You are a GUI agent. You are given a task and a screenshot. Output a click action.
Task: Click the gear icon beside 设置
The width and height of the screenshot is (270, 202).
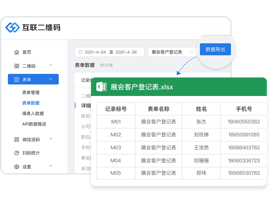pos(17,167)
